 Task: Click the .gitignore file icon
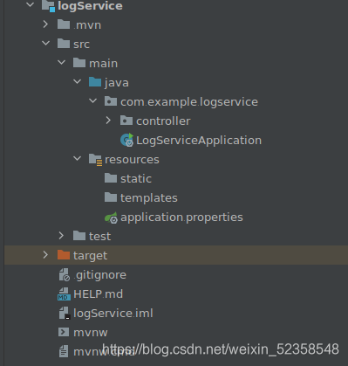point(65,274)
